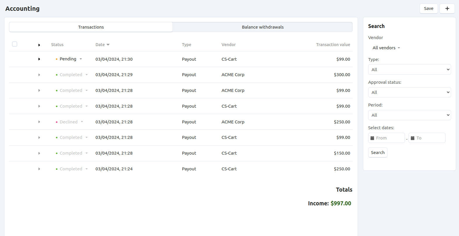This screenshot has height=236, width=459.
Task: Switch to the Balance withdrawals tab
Action: [262, 27]
